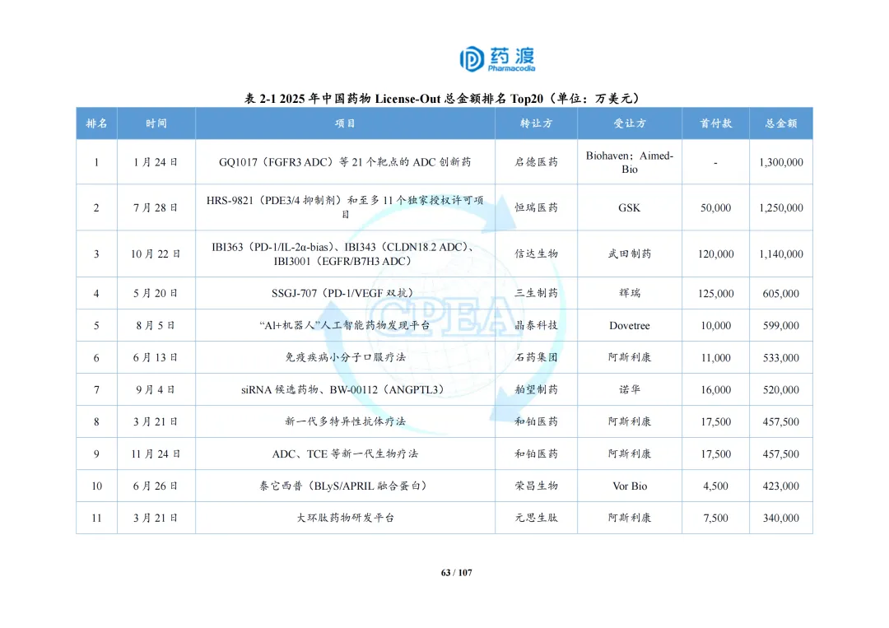Image resolution: width=889 pixels, height=628 pixels.
Task: Select the date cell 11 月 24 日
Action: [x=156, y=454]
